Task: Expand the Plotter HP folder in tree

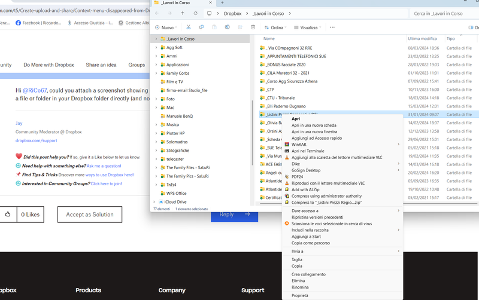Action: pyautogui.click(x=156, y=133)
